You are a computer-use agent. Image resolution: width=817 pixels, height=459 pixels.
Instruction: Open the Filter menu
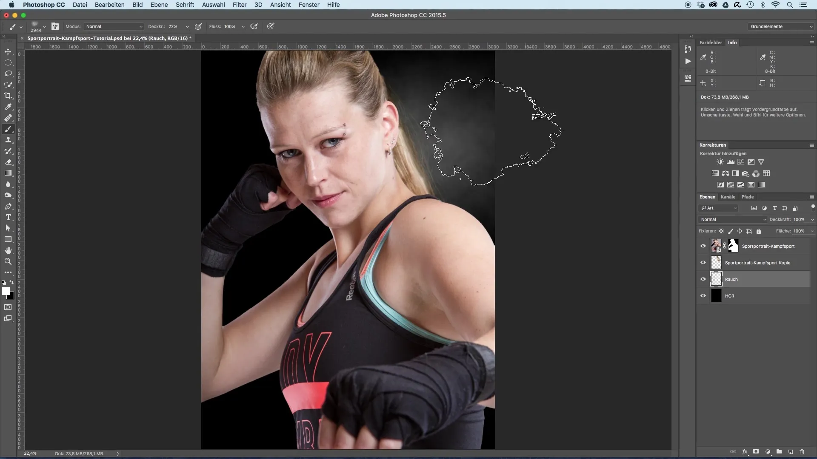(x=240, y=5)
